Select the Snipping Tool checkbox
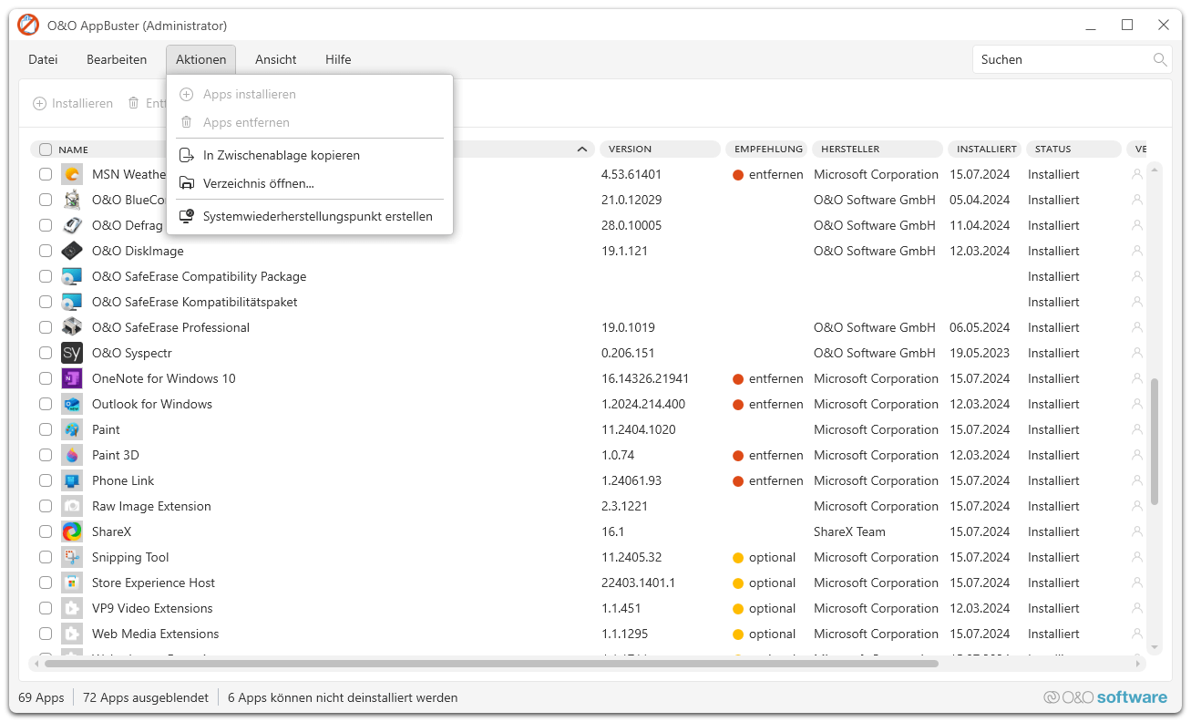The image size is (1191, 722). tap(46, 557)
